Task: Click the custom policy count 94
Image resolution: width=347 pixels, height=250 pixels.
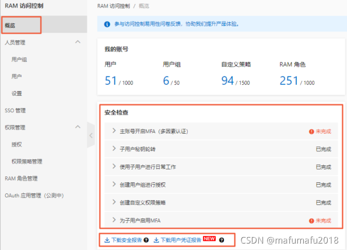Action: (227, 81)
